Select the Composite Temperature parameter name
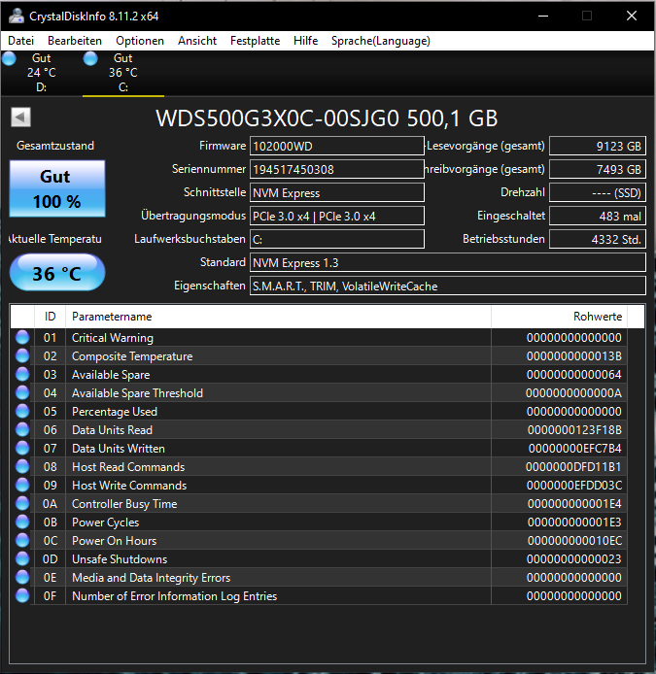 click(132, 356)
